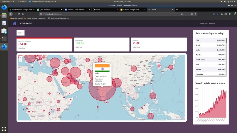Select the COVID-19 Cases card
This screenshot has height=133, width=237.
click(x=44, y=45)
